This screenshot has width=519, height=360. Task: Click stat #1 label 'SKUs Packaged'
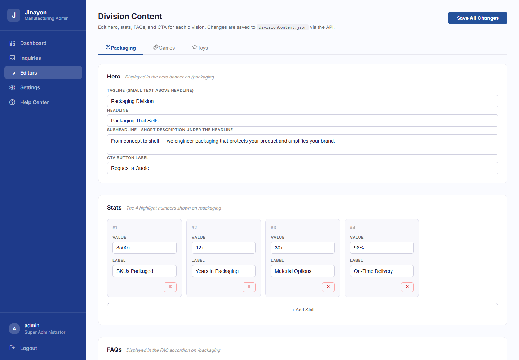(145, 271)
